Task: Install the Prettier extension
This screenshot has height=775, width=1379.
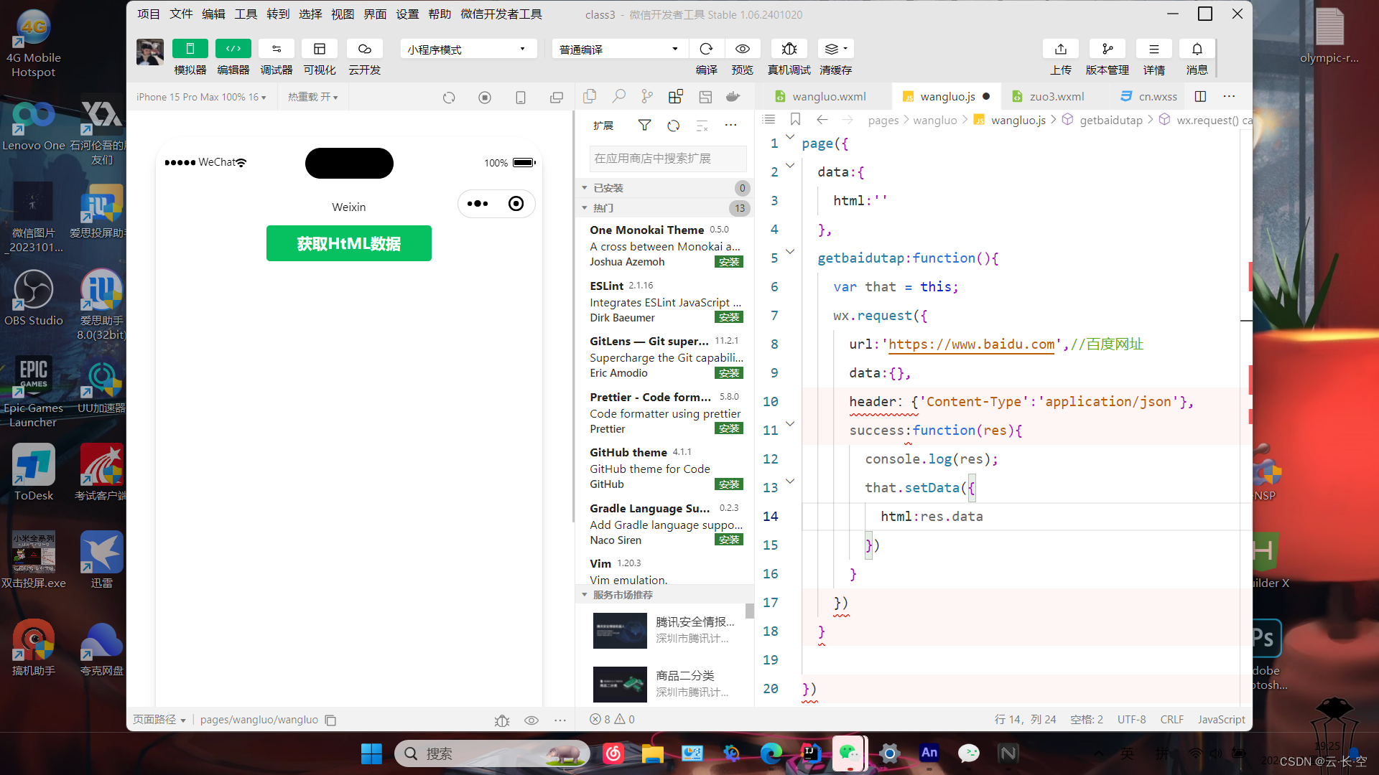Action: [729, 428]
